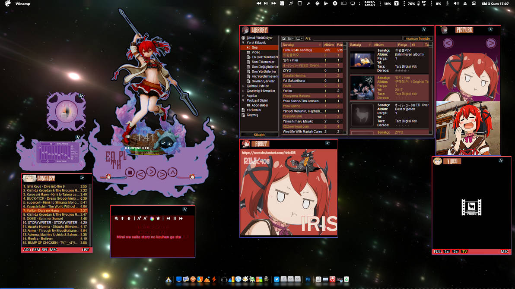Image resolution: width=515 pixels, height=289 pixels.
Task: Expand the Çalma Listeleri tree node
Action: 243,86
